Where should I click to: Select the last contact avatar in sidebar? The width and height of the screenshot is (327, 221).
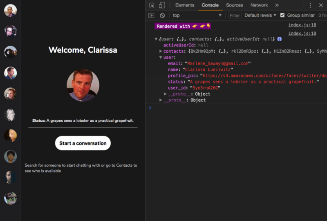11,198
